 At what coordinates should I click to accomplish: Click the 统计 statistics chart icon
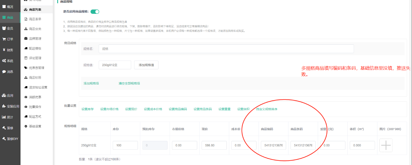pos(4,117)
